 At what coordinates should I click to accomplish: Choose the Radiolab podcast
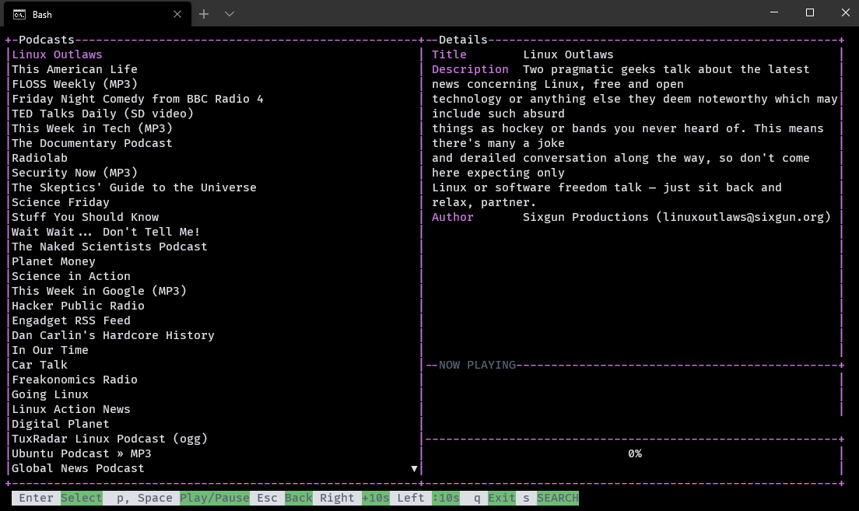40,158
